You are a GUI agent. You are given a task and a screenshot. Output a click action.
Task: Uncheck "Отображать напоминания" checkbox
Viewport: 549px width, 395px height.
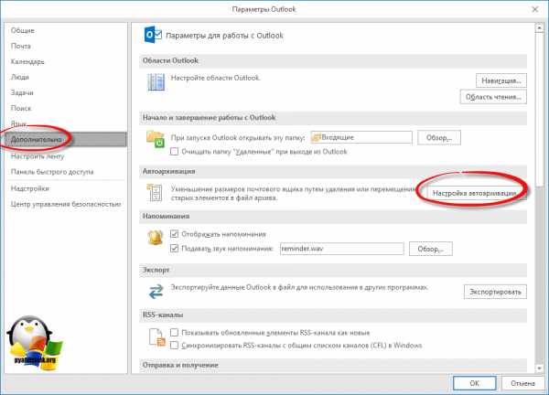[x=174, y=234]
